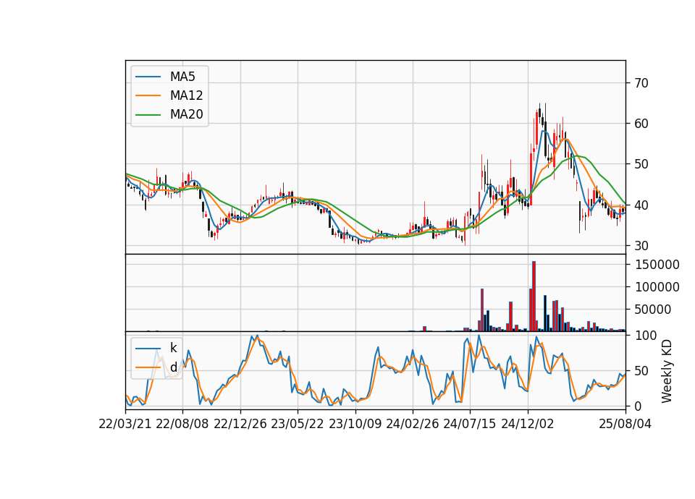Click the price axis value 60
This screenshot has width=695, height=499.
(x=641, y=124)
